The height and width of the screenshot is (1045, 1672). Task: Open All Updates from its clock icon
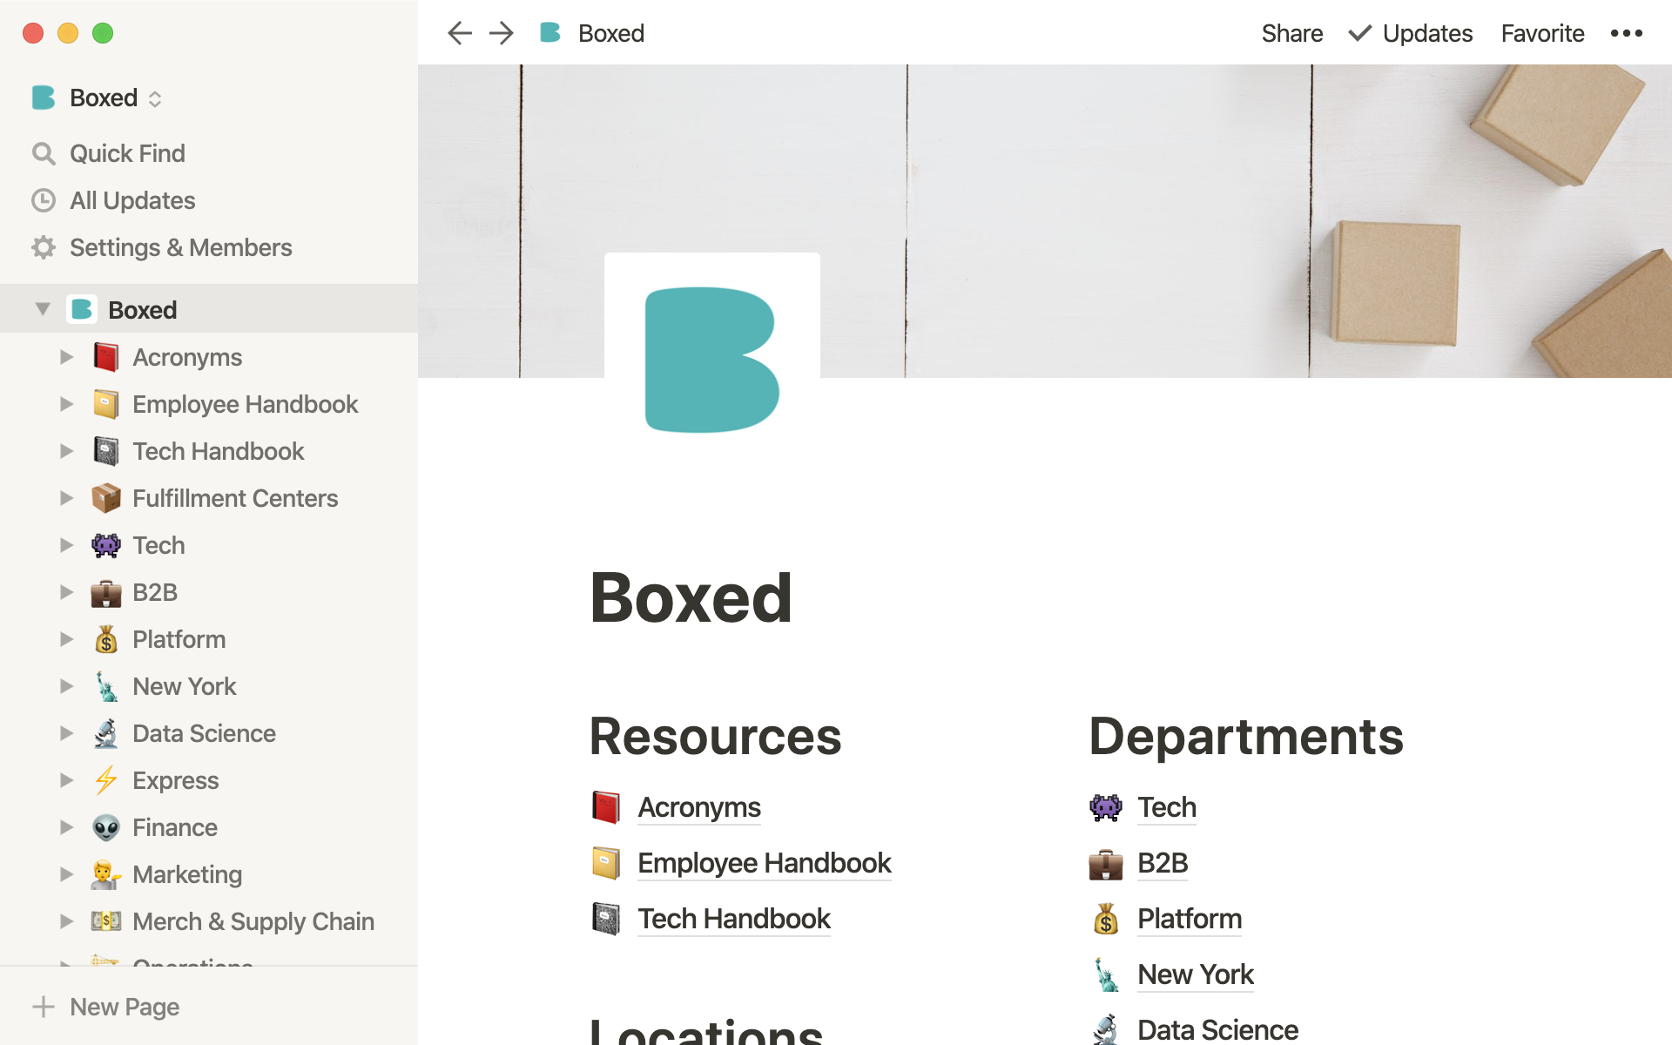(44, 201)
